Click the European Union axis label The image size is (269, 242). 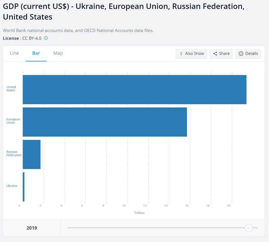coord(13,121)
